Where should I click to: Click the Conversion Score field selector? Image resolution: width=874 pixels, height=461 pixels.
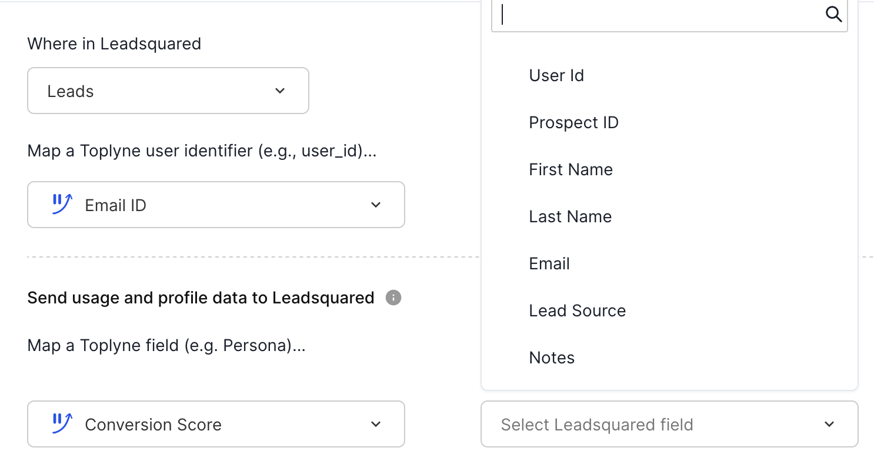click(215, 424)
